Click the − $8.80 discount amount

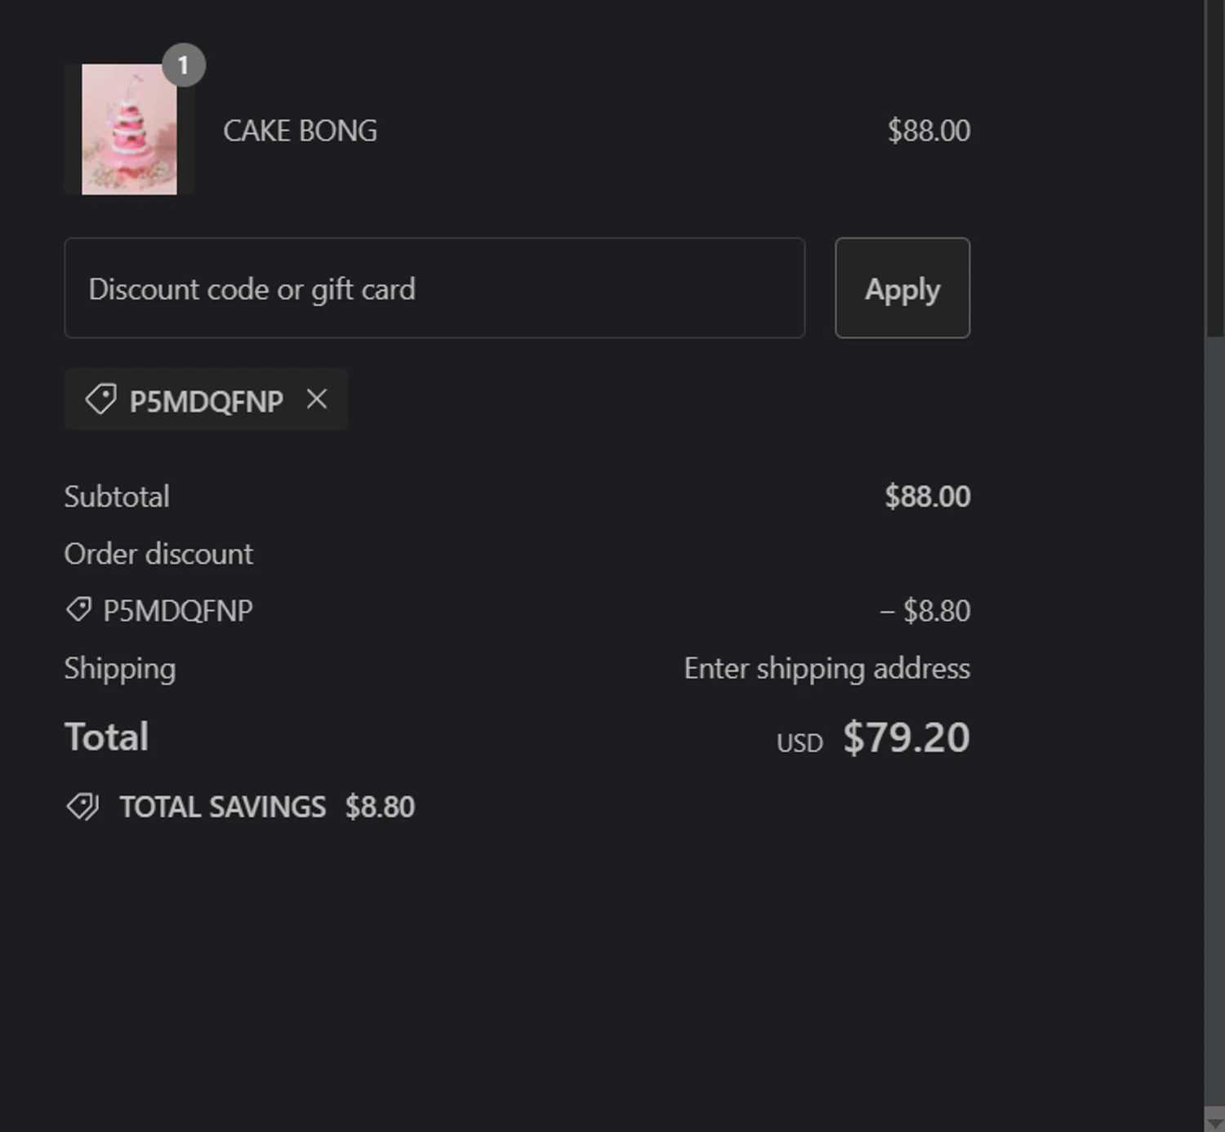tap(924, 611)
